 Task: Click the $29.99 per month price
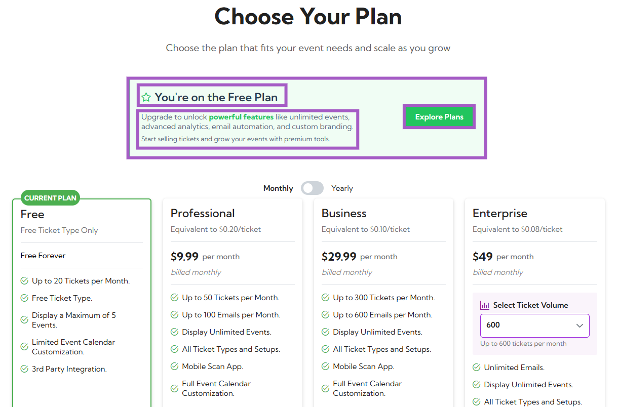pyautogui.click(x=339, y=257)
